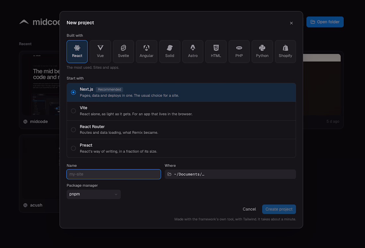Select the HTML5 icon option
Image resolution: width=365 pixels, height=248 pixels.
(216, 48)
